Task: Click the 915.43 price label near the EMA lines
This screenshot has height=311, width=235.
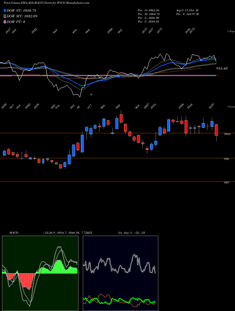Action: tap(222, 68)
